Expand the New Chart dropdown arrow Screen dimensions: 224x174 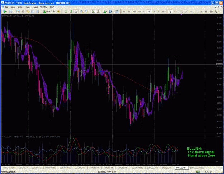click(x=7, y=11)
